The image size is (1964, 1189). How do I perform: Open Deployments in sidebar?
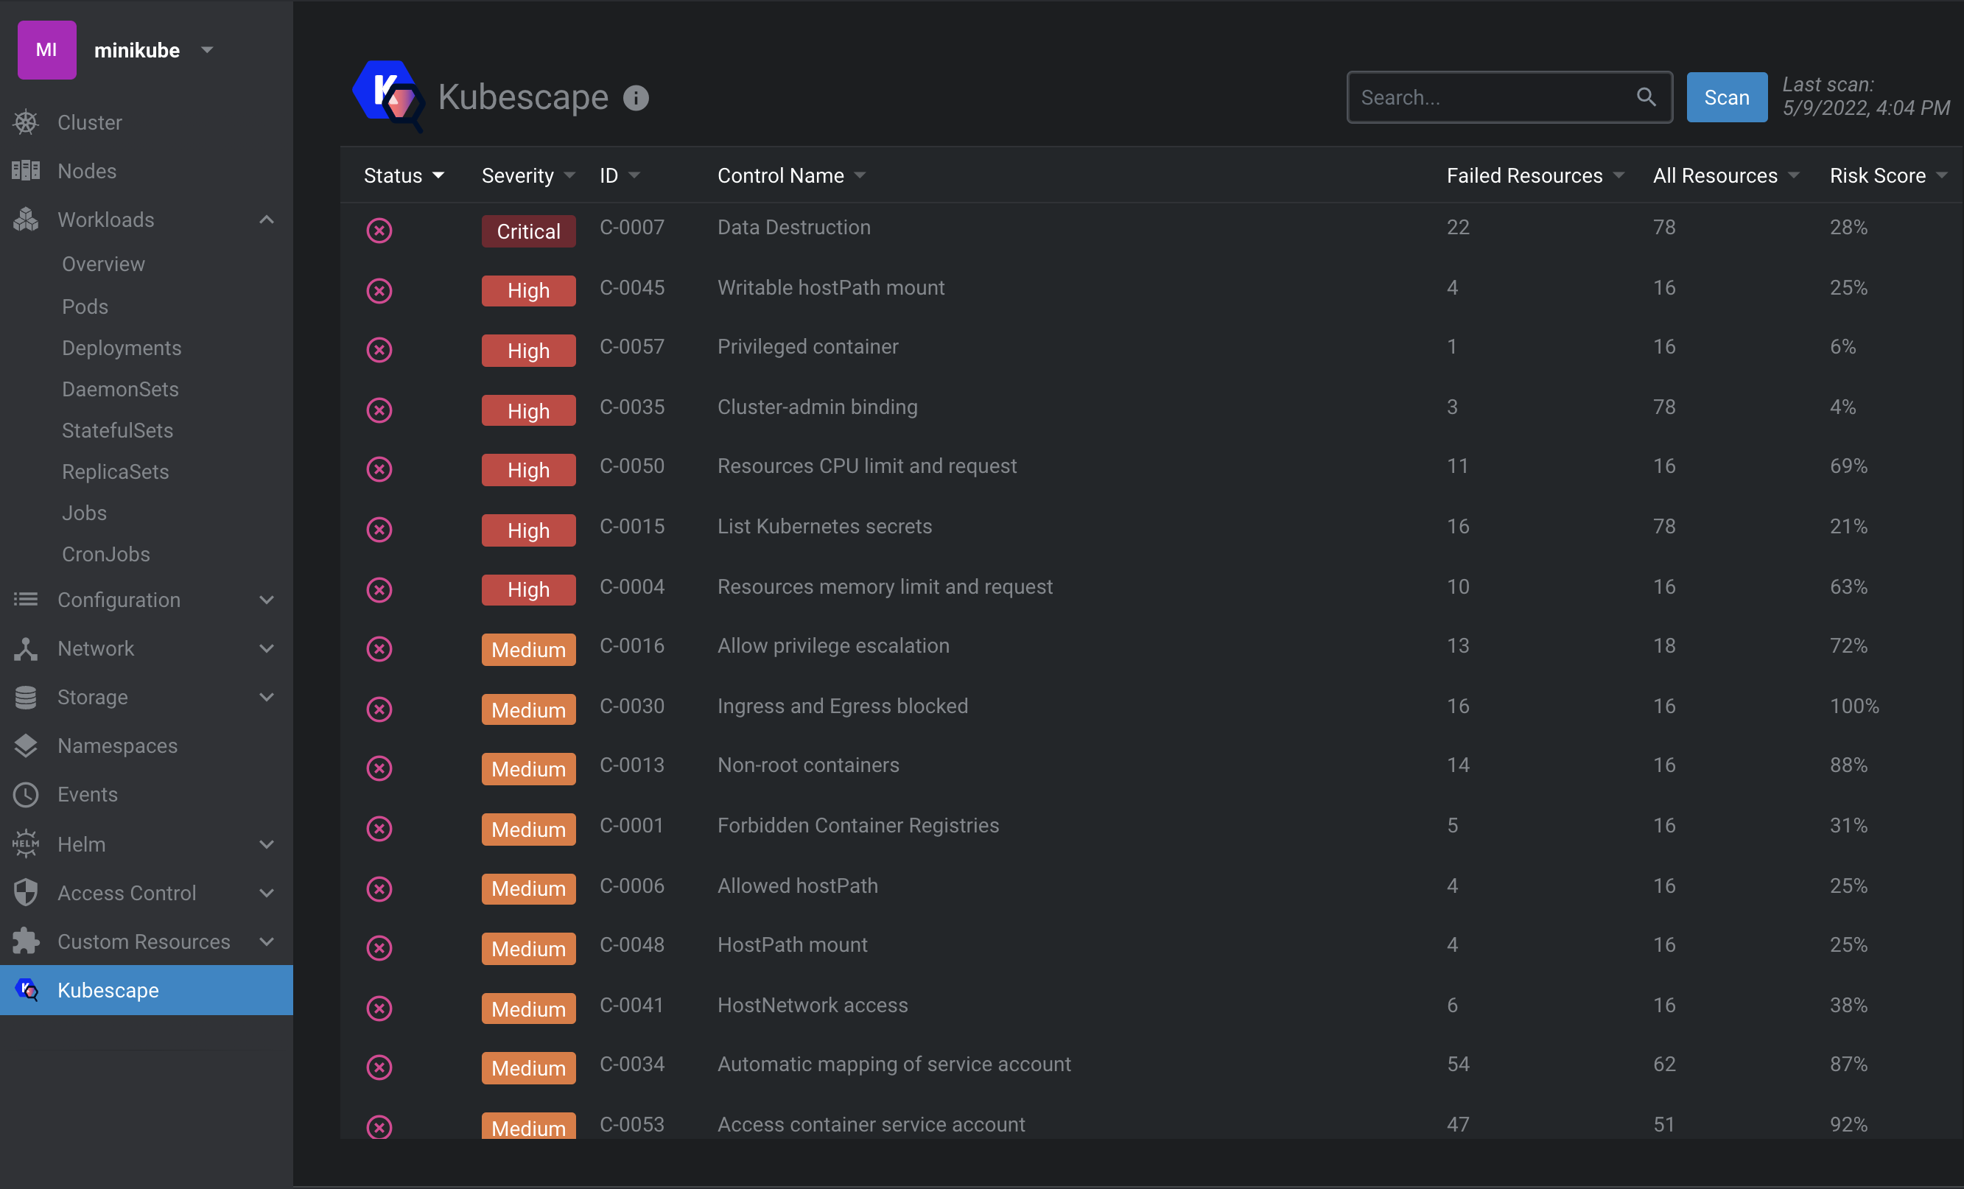(x=121, y=348)
